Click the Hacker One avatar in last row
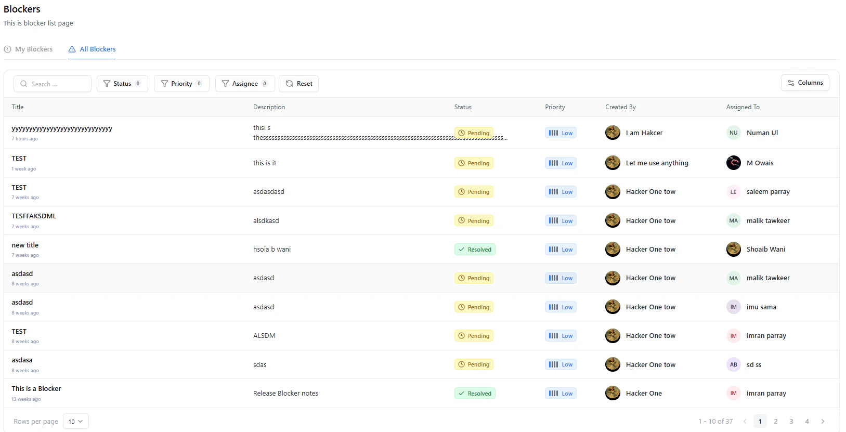The image size is (846, 432). 613,393
